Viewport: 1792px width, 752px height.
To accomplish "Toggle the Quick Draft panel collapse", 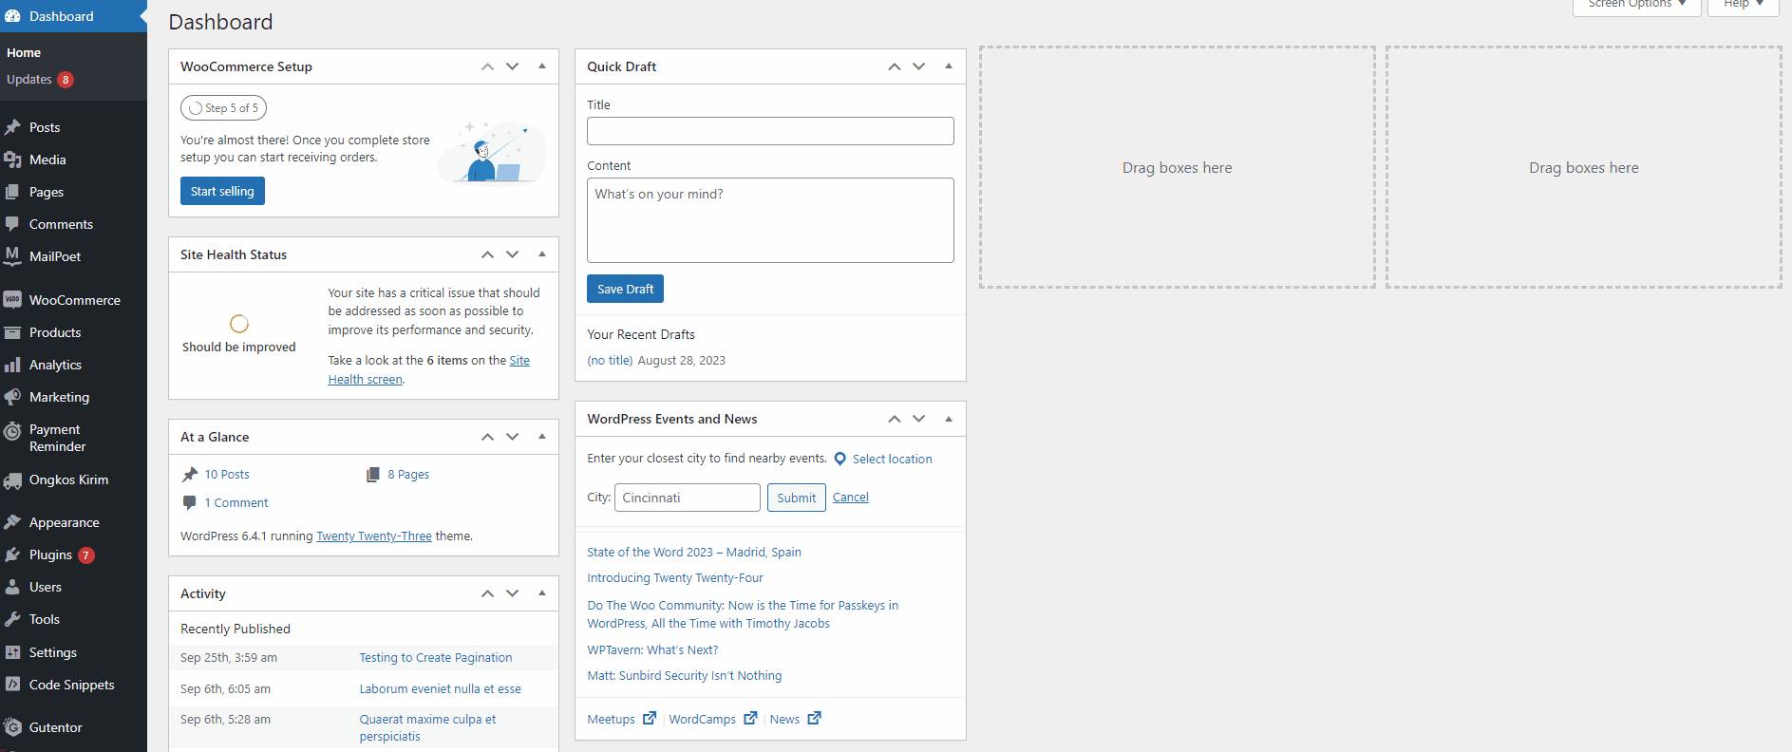I will coord(949,66).
